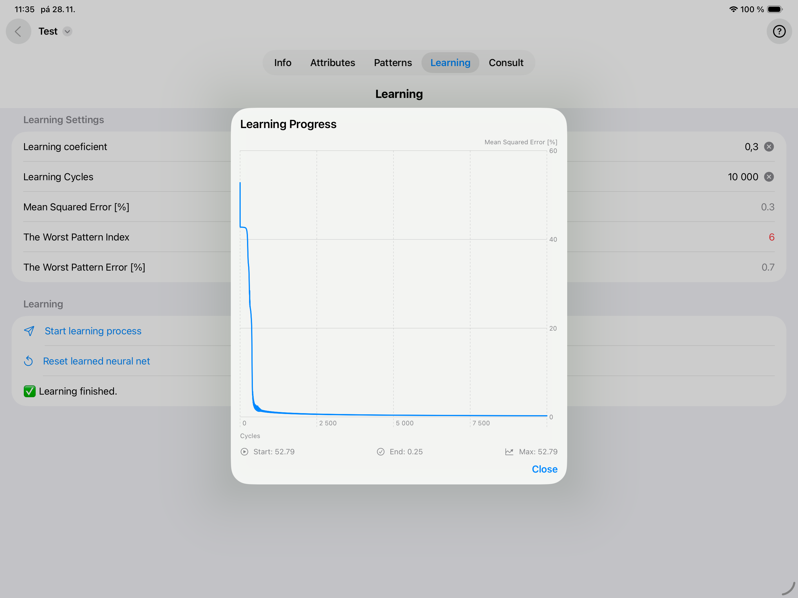The image size is (798, 598).
Task: Reset learned neural net link
Action: [96, 361]
